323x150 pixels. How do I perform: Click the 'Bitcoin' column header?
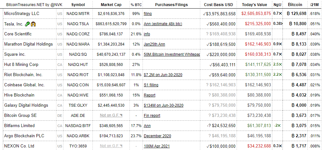coord(295,5)
